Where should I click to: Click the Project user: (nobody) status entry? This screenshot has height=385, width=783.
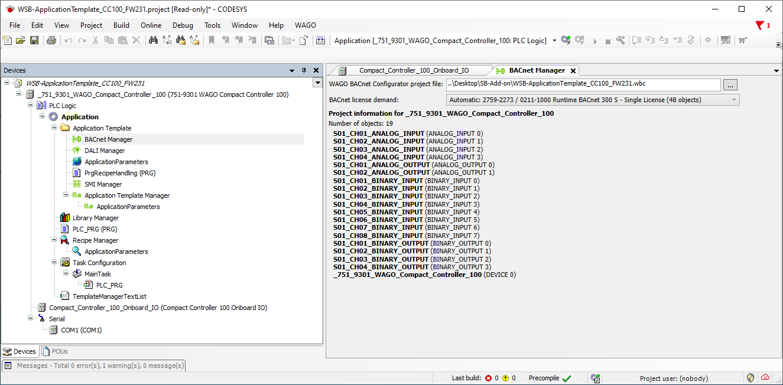coord(674,378)
